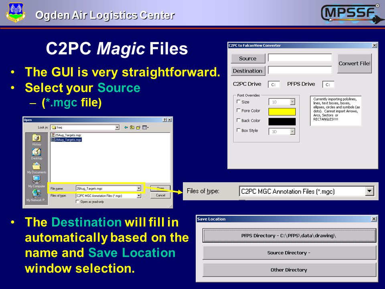This screenshot has height=289, width=385.
Task: Pick the yellow Fore Color swatch
Action: coord(282,112)
